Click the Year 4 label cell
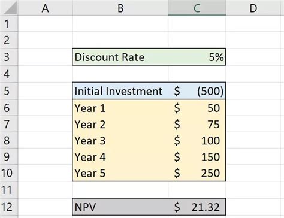 click(x=120, y=156)
